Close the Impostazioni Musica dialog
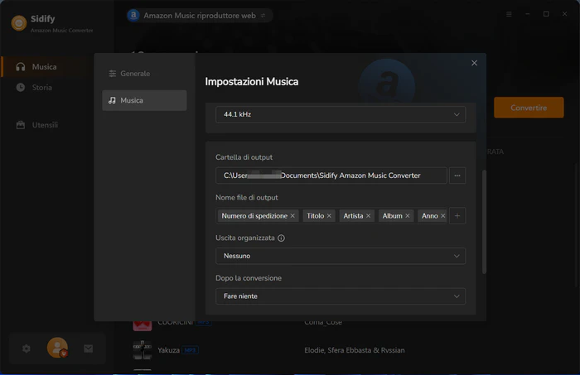Viewport: 580px width, 375px height. 474,63
